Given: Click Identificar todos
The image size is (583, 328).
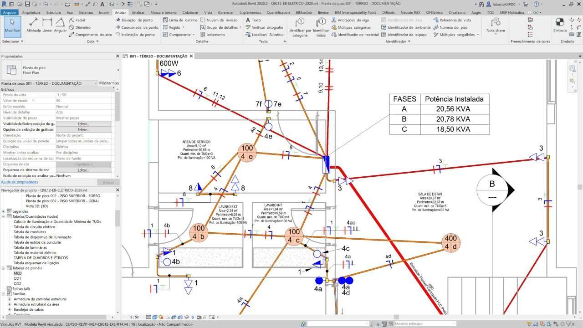Looking at the screenshot, I should 321,27.
